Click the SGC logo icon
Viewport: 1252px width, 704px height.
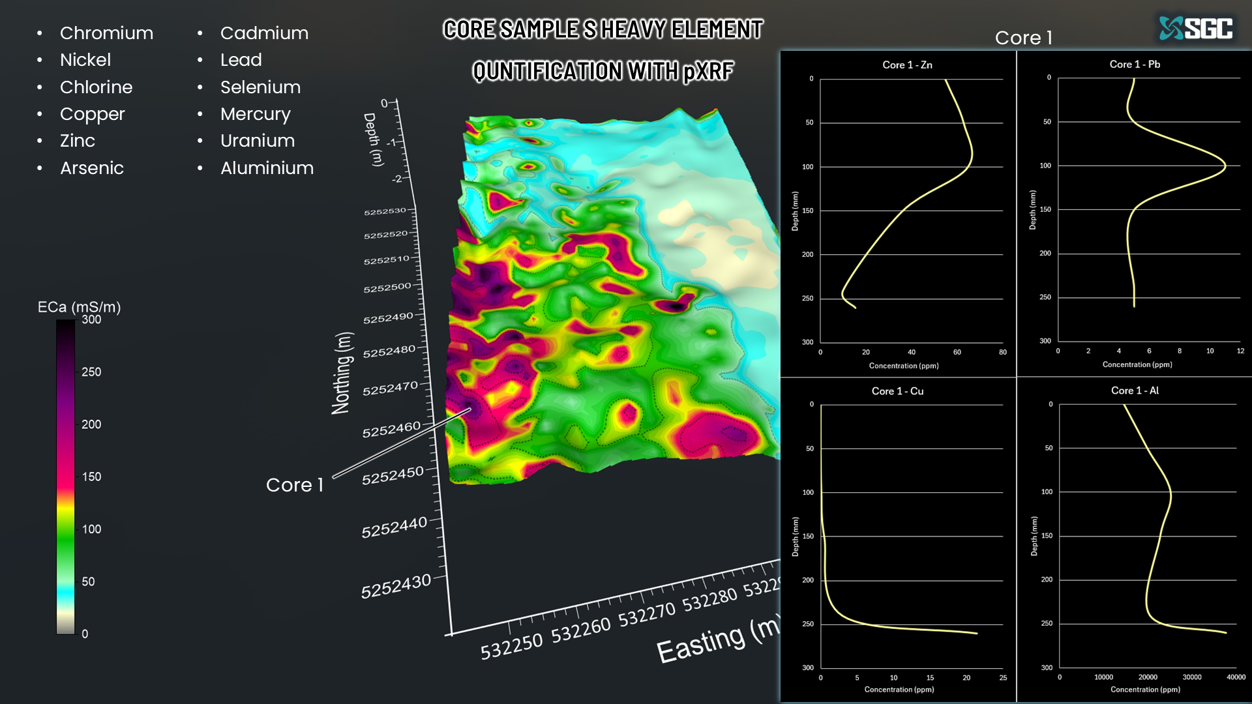1171,28
